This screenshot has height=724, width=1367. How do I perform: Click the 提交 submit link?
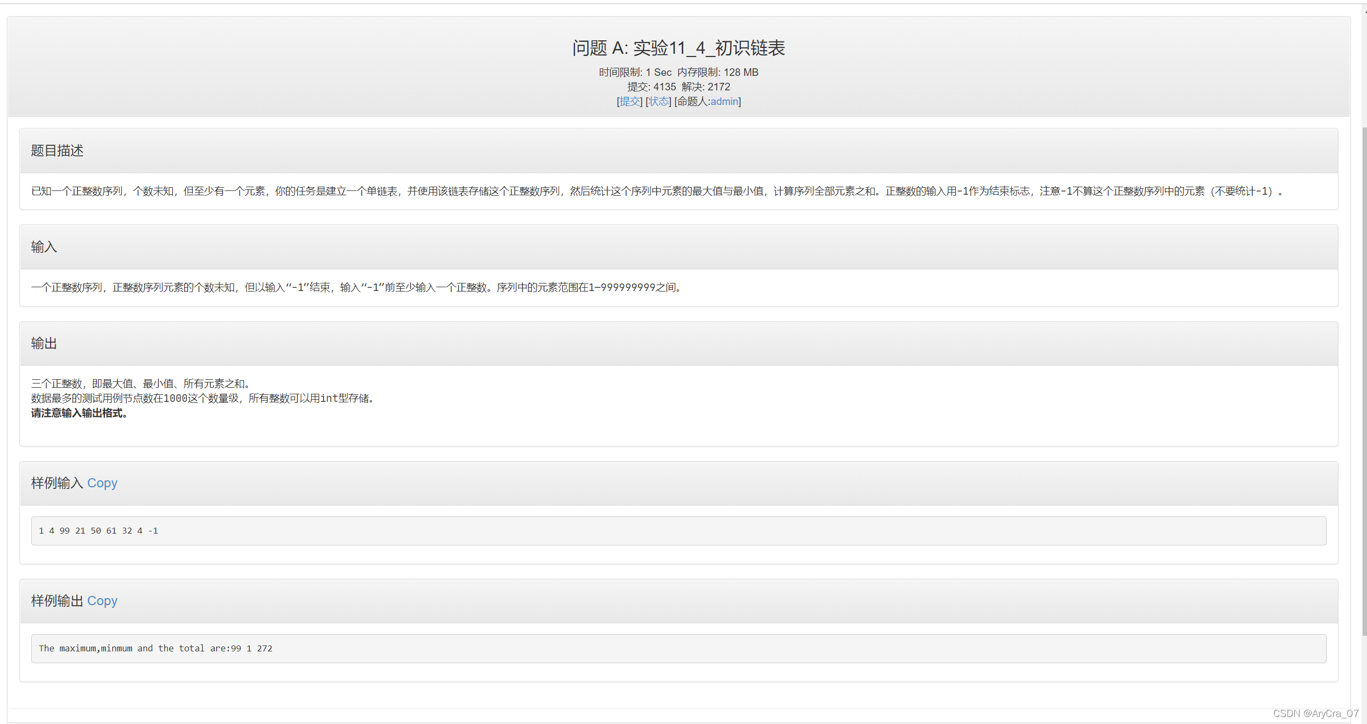pyautogui.click(x=629, y=102)
